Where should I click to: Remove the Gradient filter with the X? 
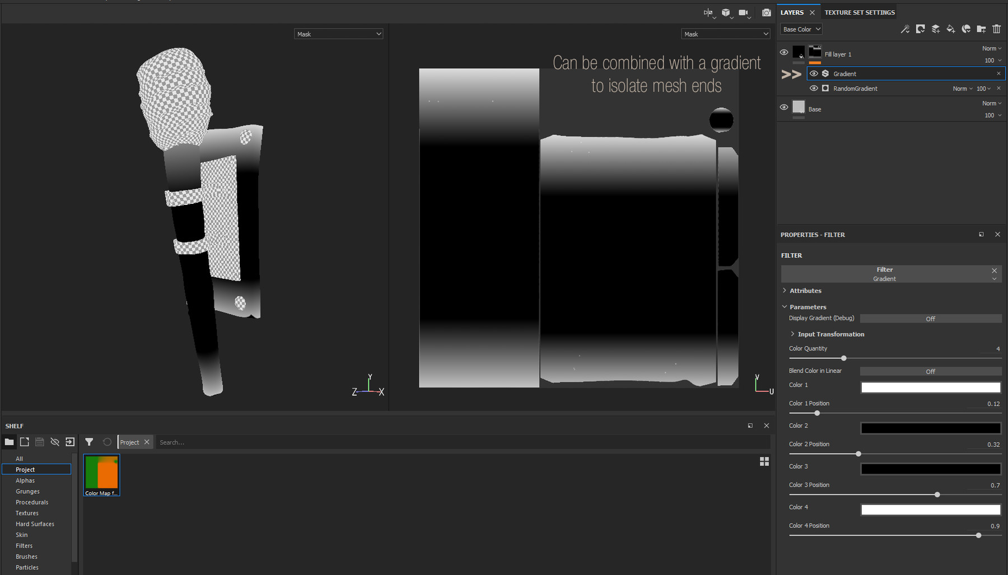pos(995,270)
